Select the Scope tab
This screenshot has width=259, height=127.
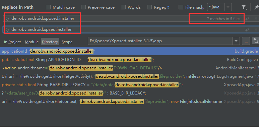click(x=67, y=42)
